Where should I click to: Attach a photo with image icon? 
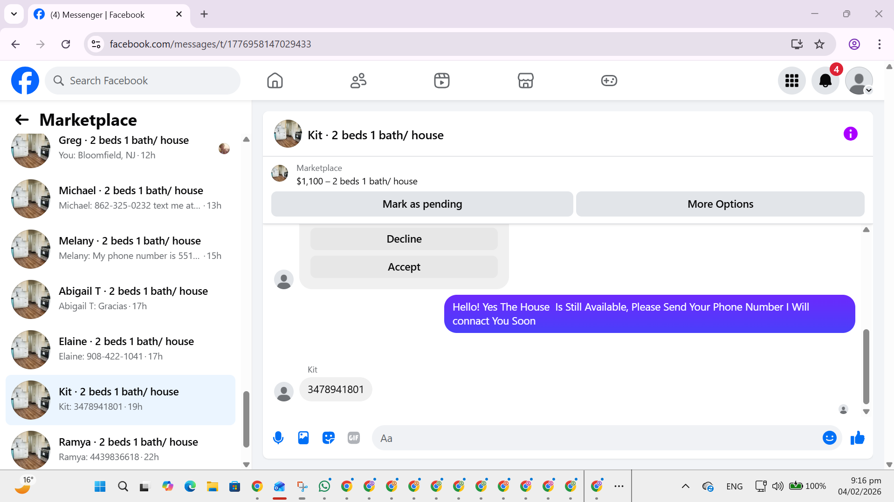click(x=303, y=438)
